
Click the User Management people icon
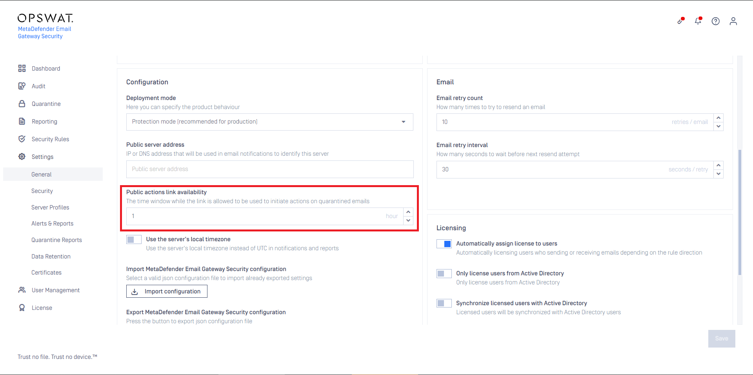click(x=22, y=290)
